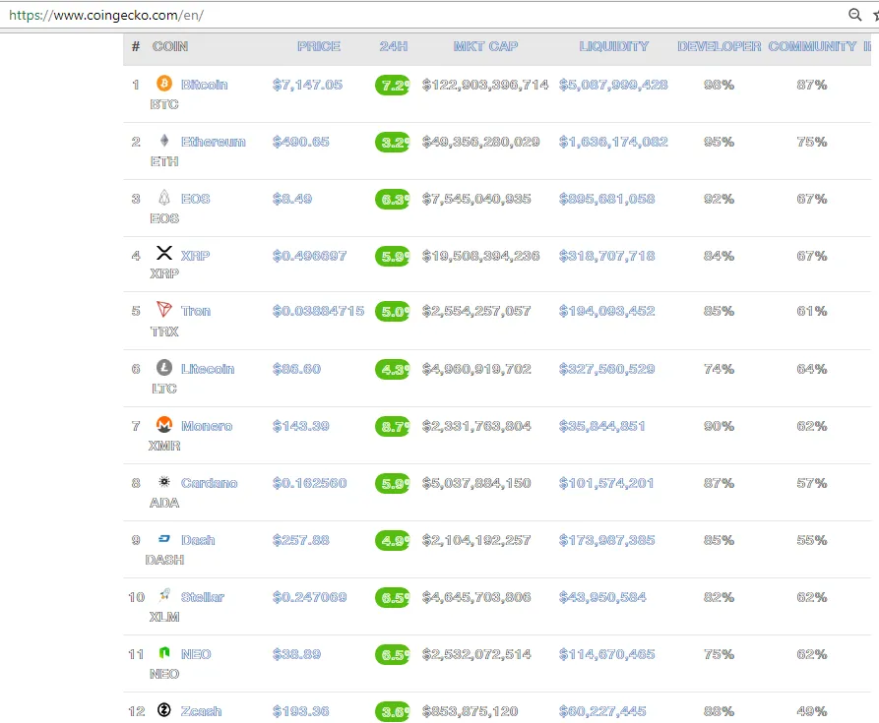Open the Litecoin coin page link
The height and width of the screenshot is (723, 879).
(x=208, y=369)
